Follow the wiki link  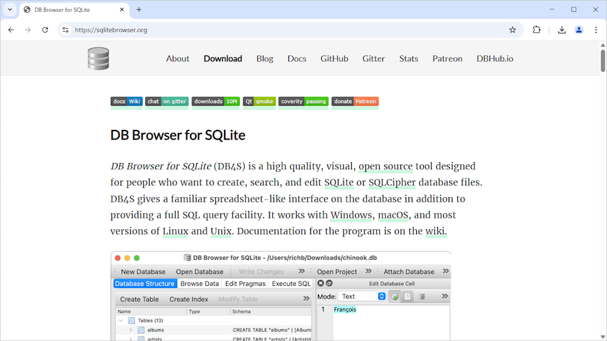[x=436, y=231]
